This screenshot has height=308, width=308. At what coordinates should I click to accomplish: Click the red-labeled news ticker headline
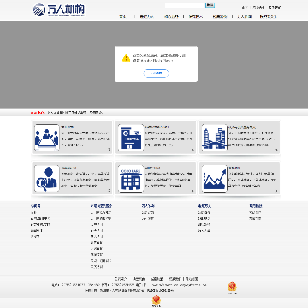coord(76,113)
